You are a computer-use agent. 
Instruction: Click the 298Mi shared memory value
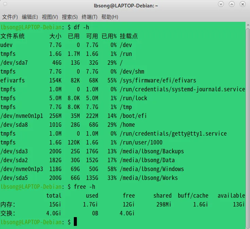click(164, 204)
